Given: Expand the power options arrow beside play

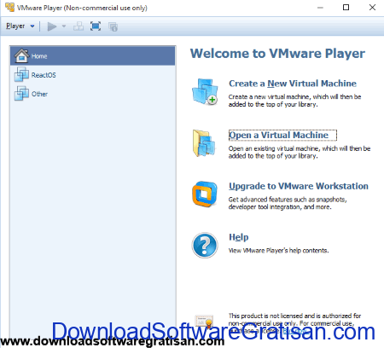Looking at the screenshot, I should (64, 26).
